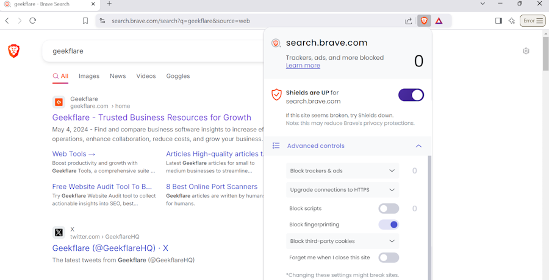
Task: Open the Upgrade connections to HTTPS dropdown
Action: tap(342, 190)
